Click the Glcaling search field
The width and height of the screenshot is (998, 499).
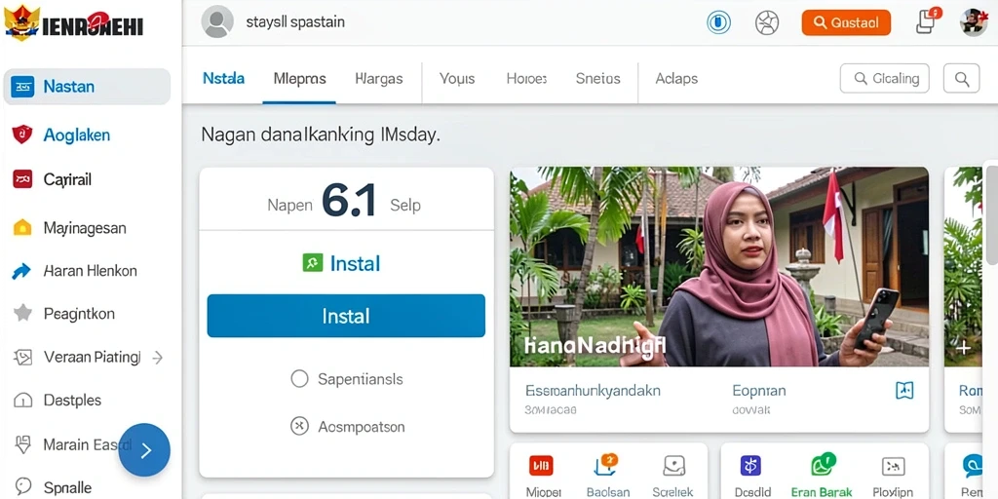[x=885, y=78]
